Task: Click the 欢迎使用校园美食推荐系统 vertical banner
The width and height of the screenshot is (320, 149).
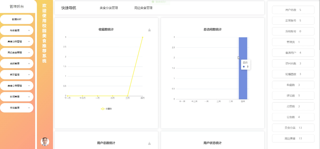Action: (x=44, y=33)
